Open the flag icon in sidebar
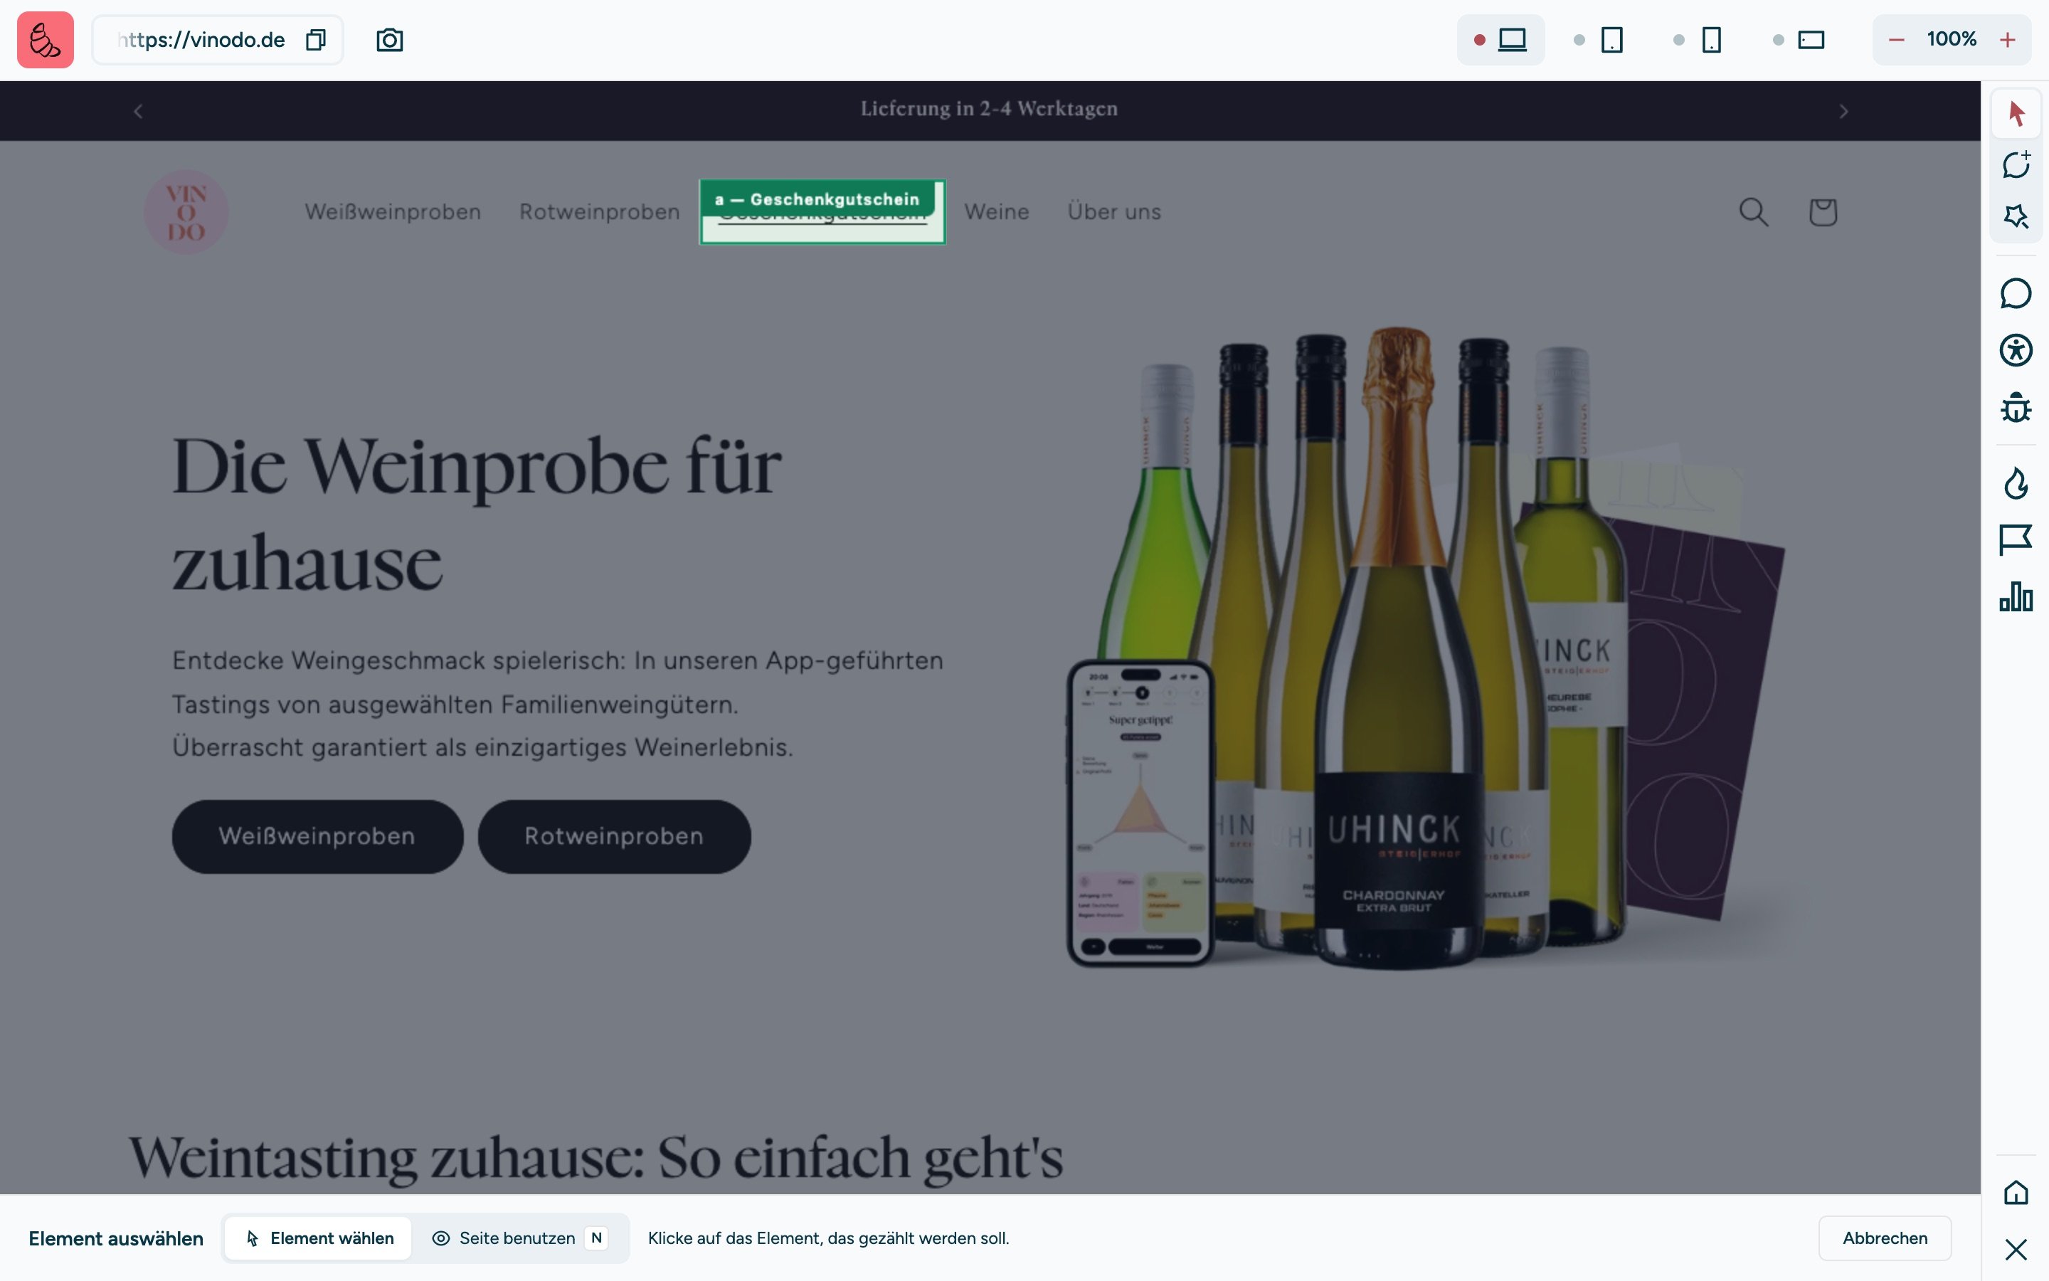 point(2016,539)
